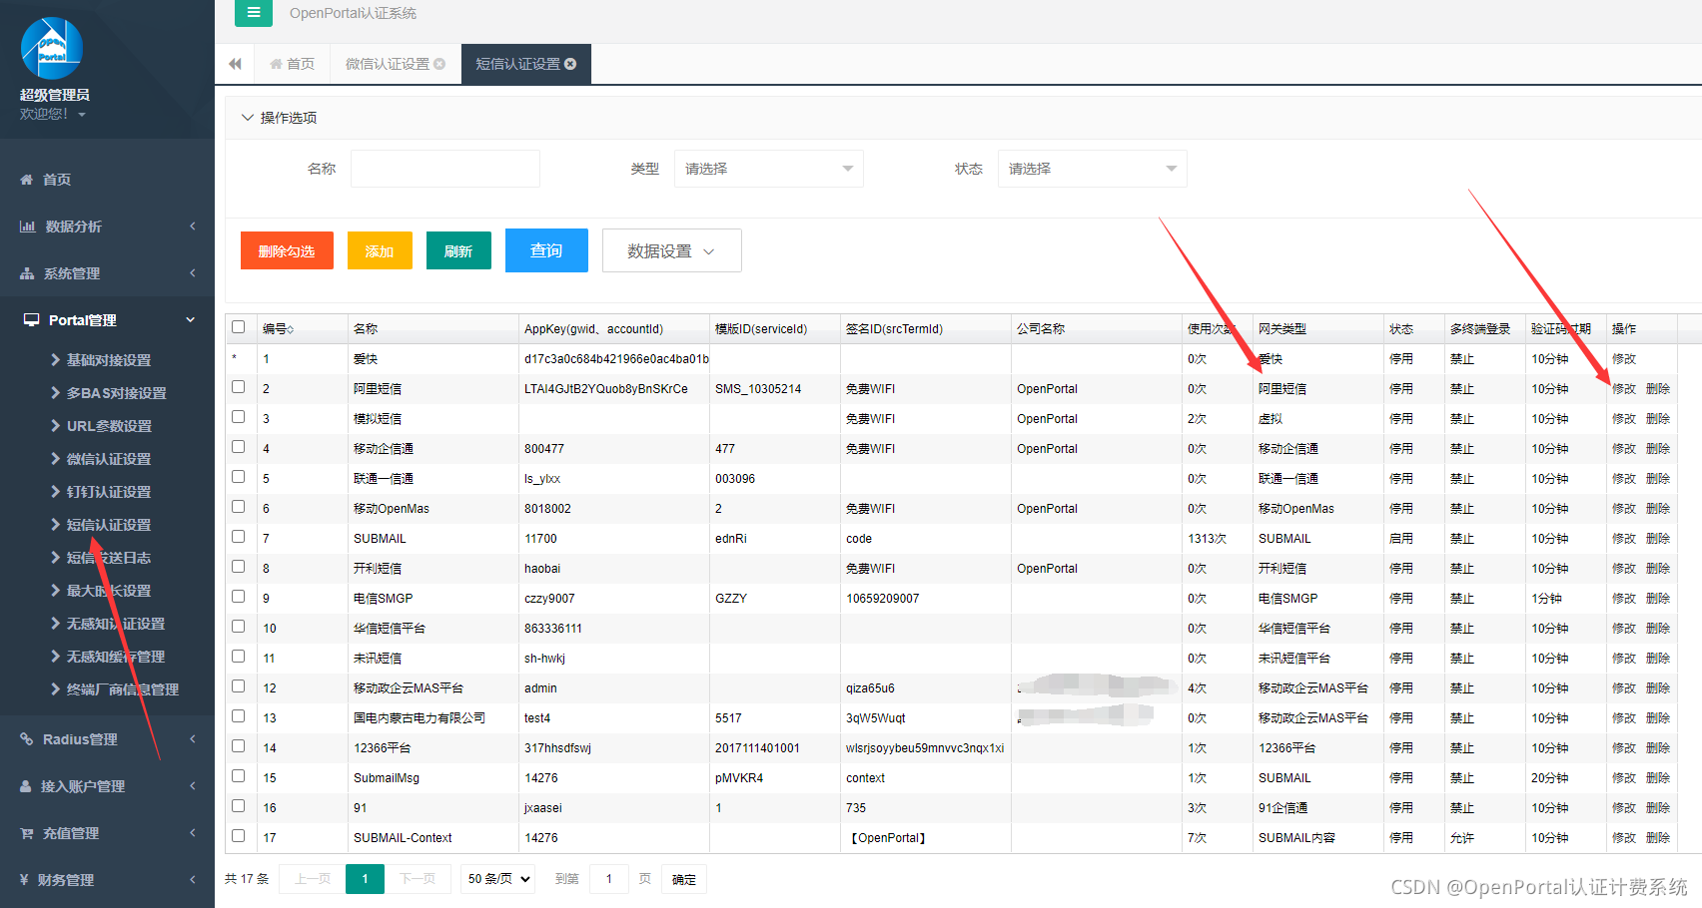Toggle the select-all checkbox in the table header
This screenshot has width=1702, height=908.
click(238, 326)
